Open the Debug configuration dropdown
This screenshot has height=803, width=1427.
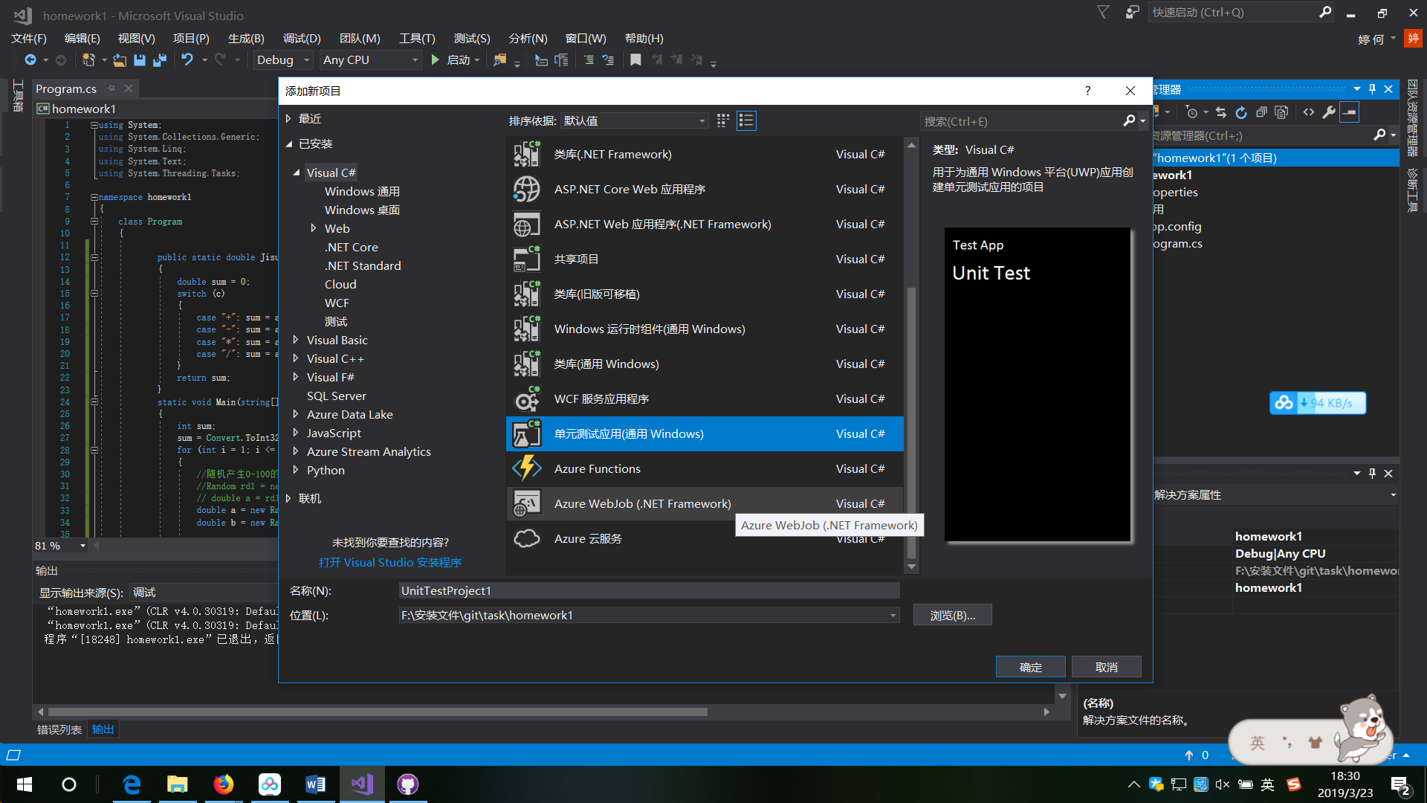(x=282, y=60)
